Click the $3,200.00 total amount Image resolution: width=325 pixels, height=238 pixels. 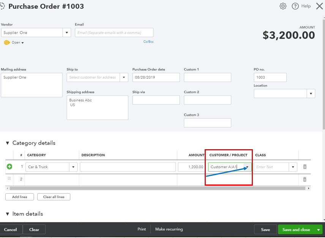pos(289,35)
